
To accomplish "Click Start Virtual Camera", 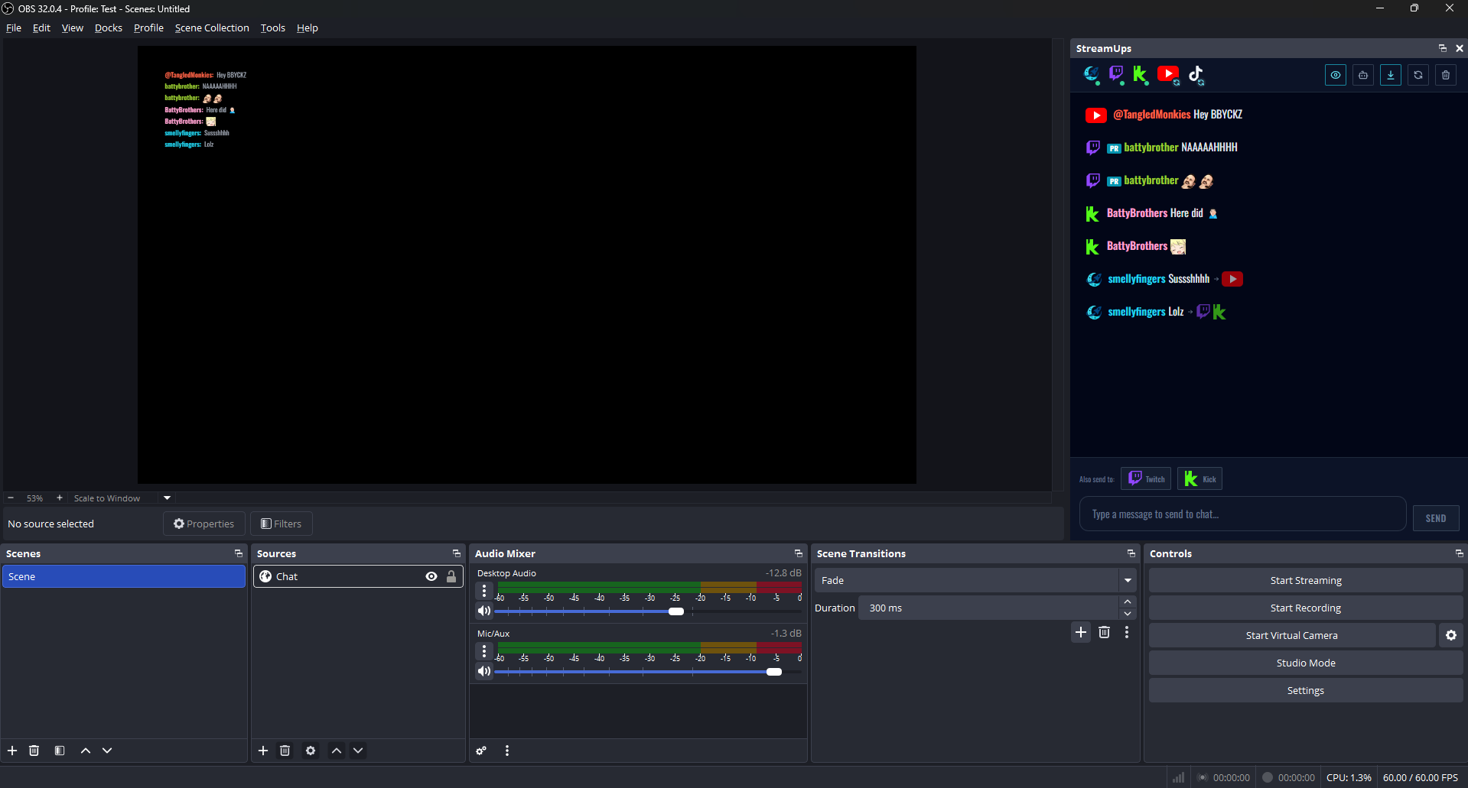I will pos(1292,635).
